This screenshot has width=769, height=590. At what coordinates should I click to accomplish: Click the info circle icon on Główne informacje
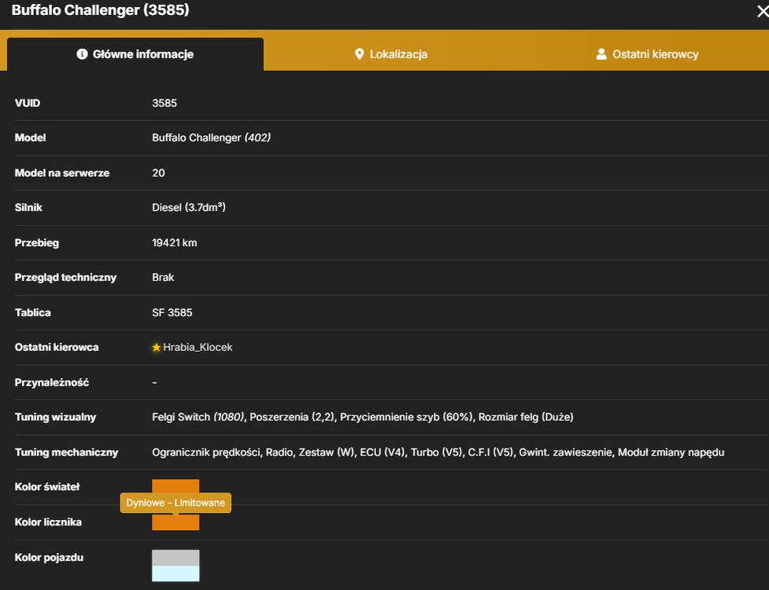[x=82, y=54]
